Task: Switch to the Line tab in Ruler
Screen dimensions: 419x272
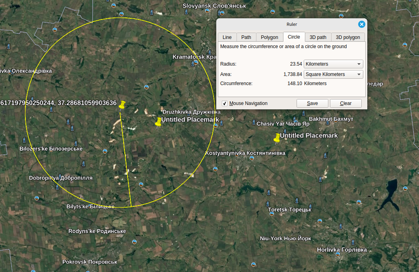Action: point(227,37)
